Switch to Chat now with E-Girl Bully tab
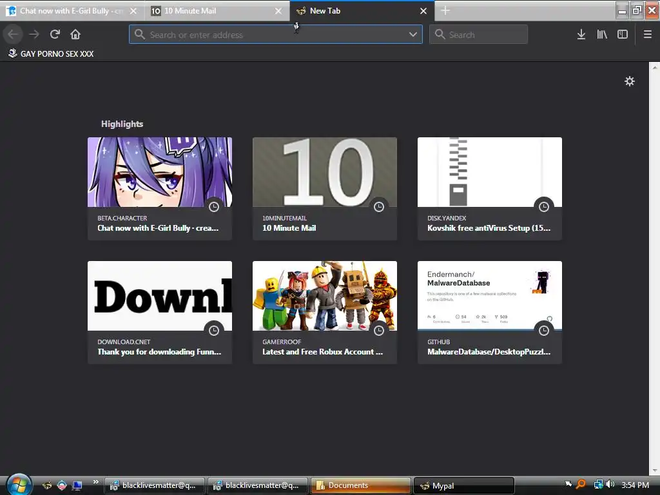The width and height of the screenshot is (660, 495). (x=72, y=11)
